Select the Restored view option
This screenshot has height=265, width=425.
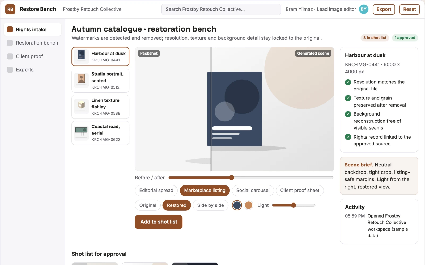[x=177, y=205]
